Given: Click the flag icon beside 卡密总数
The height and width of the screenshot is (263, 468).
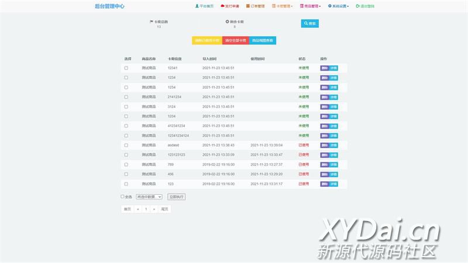Looking at the screenshot, I should click(152, 22).
